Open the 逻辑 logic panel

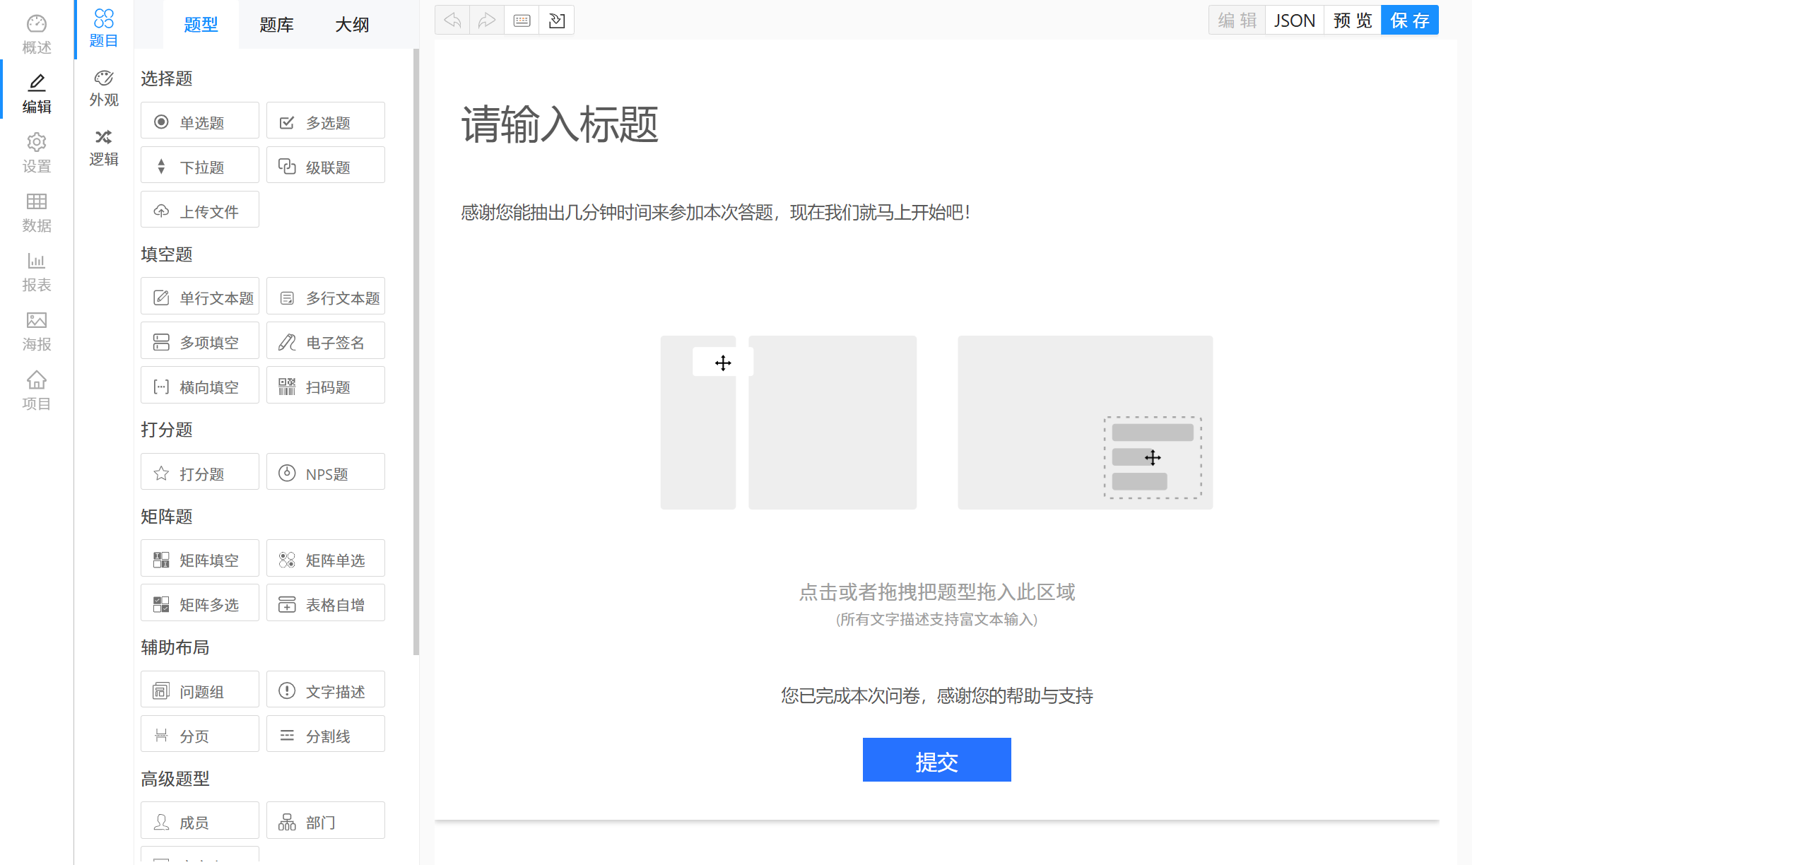tap(104, 148)
